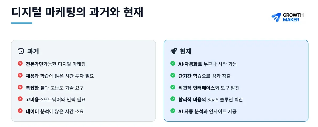The image size is (318, 127).
Task: Click the slide title 디지털 마케팅의 과거와 현재
Action: pyautogui.click(x=77, y=13)
